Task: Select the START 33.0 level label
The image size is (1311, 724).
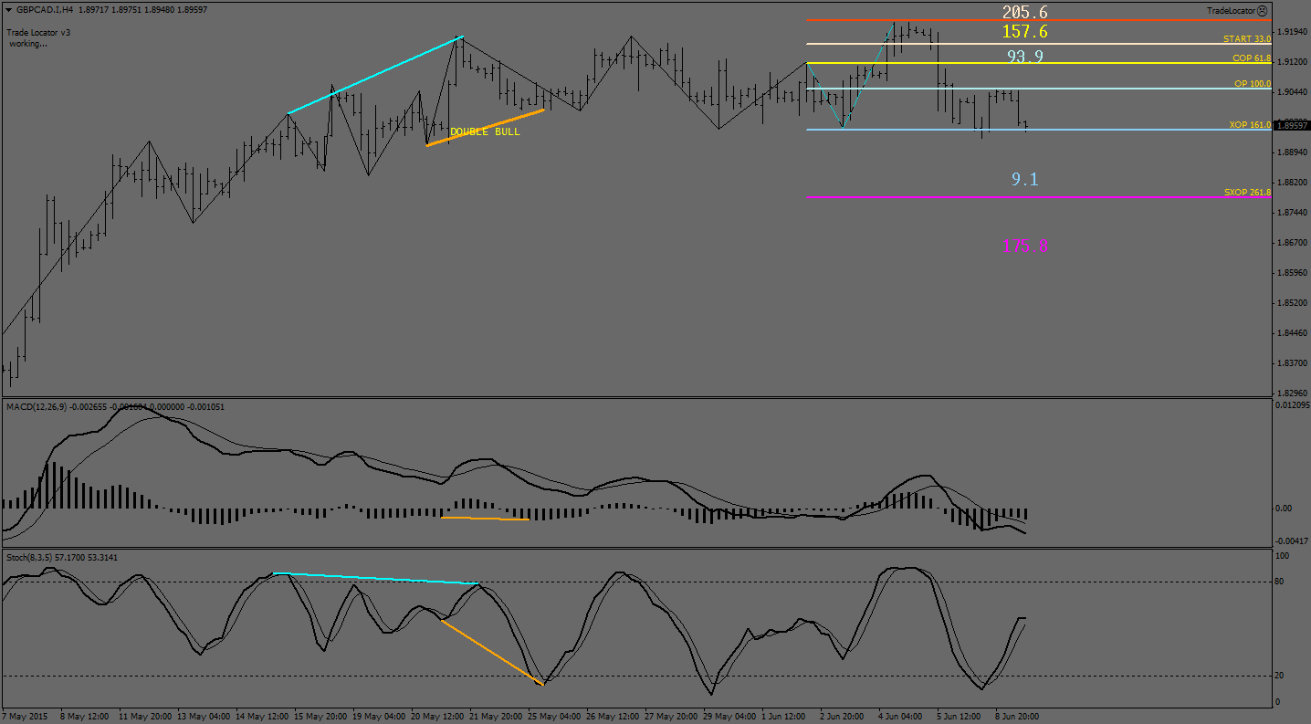Action: click(1246, 39)
